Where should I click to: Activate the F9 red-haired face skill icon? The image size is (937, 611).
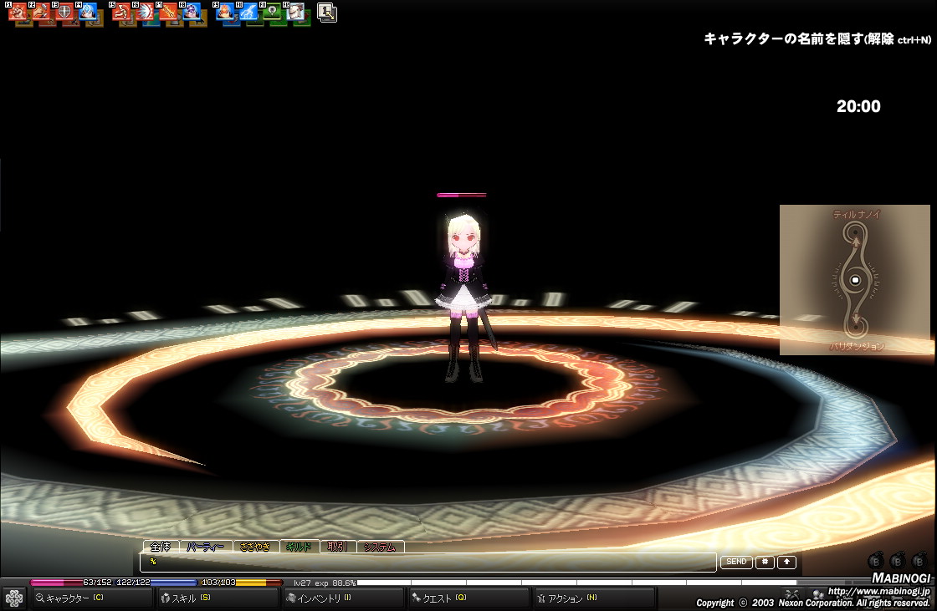coord(225,13)
